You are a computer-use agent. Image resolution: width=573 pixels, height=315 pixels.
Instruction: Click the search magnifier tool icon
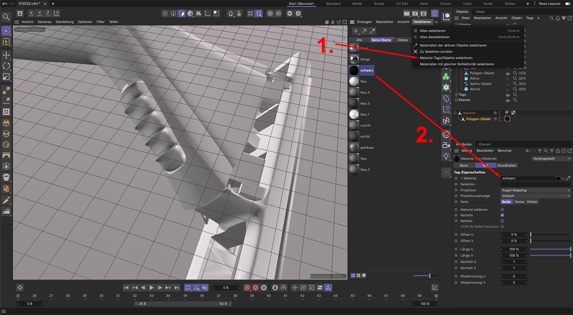point(6,17)
